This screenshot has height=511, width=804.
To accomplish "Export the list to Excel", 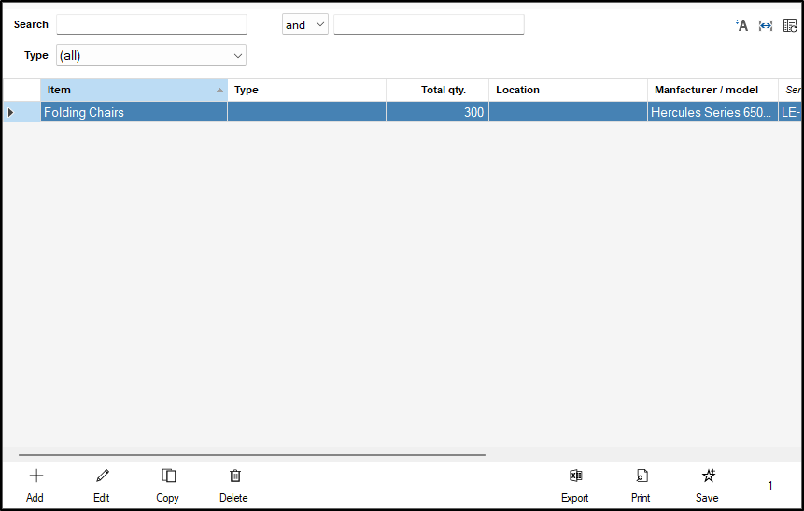I will tap(575, 484).
